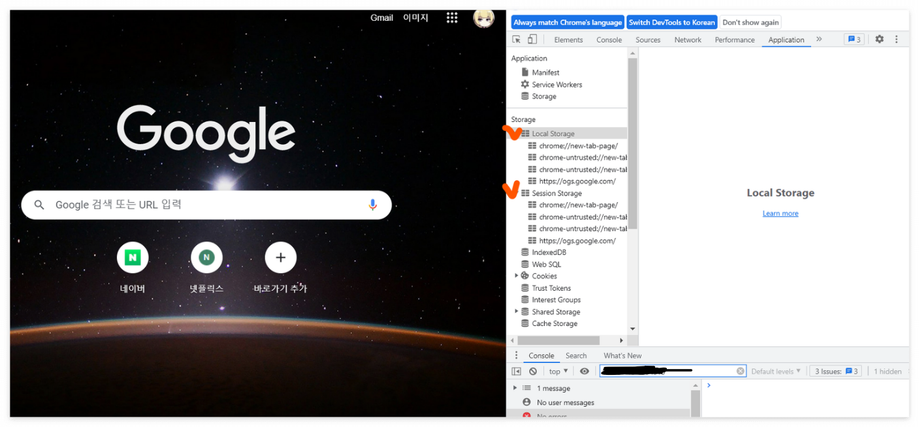Image resolution: width=919 pixels, height=427 pixels.
Task: Switch to the Network tab
Action: click(x=688, y=40)
